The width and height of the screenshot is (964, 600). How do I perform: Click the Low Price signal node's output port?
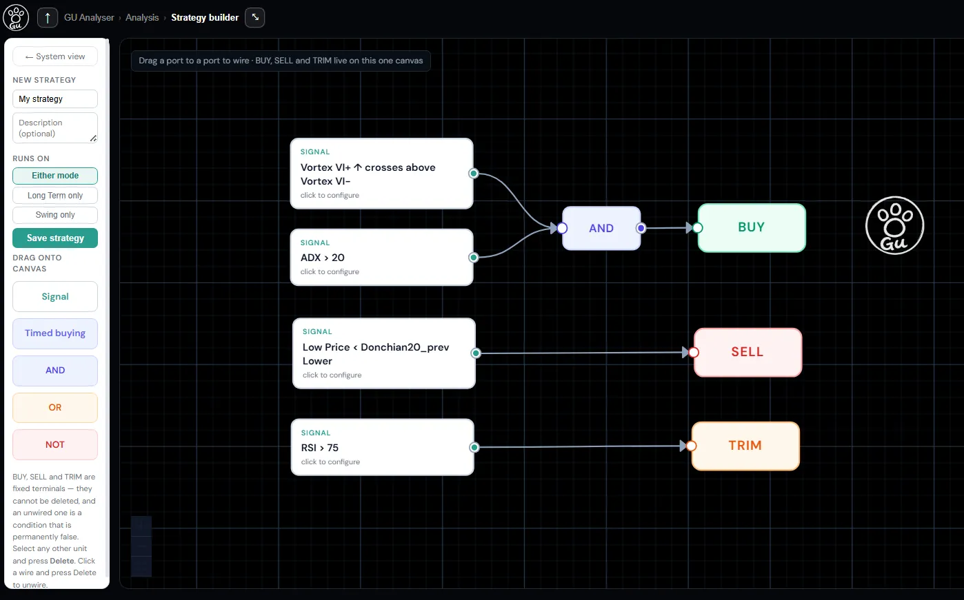point(476,353)
